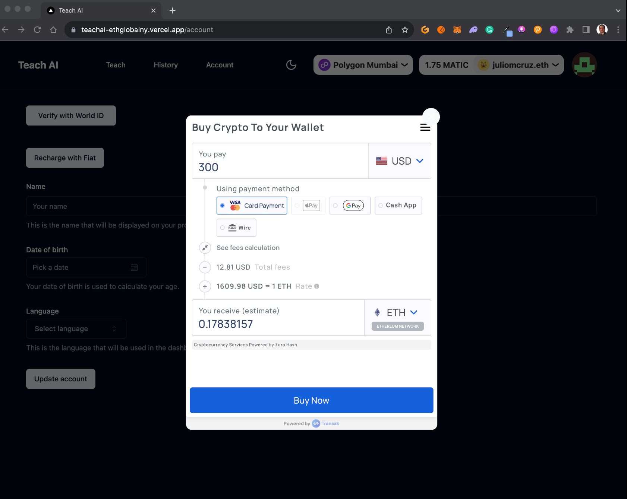Open the Transak hamburger menu

(425, 127)
